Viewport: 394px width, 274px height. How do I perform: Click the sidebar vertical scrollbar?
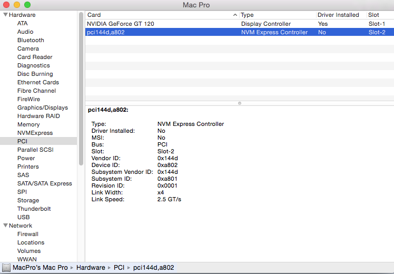[81, 89]
